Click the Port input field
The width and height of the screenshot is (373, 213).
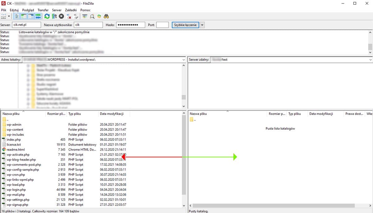pyautogui.click(x=162, y=25)
